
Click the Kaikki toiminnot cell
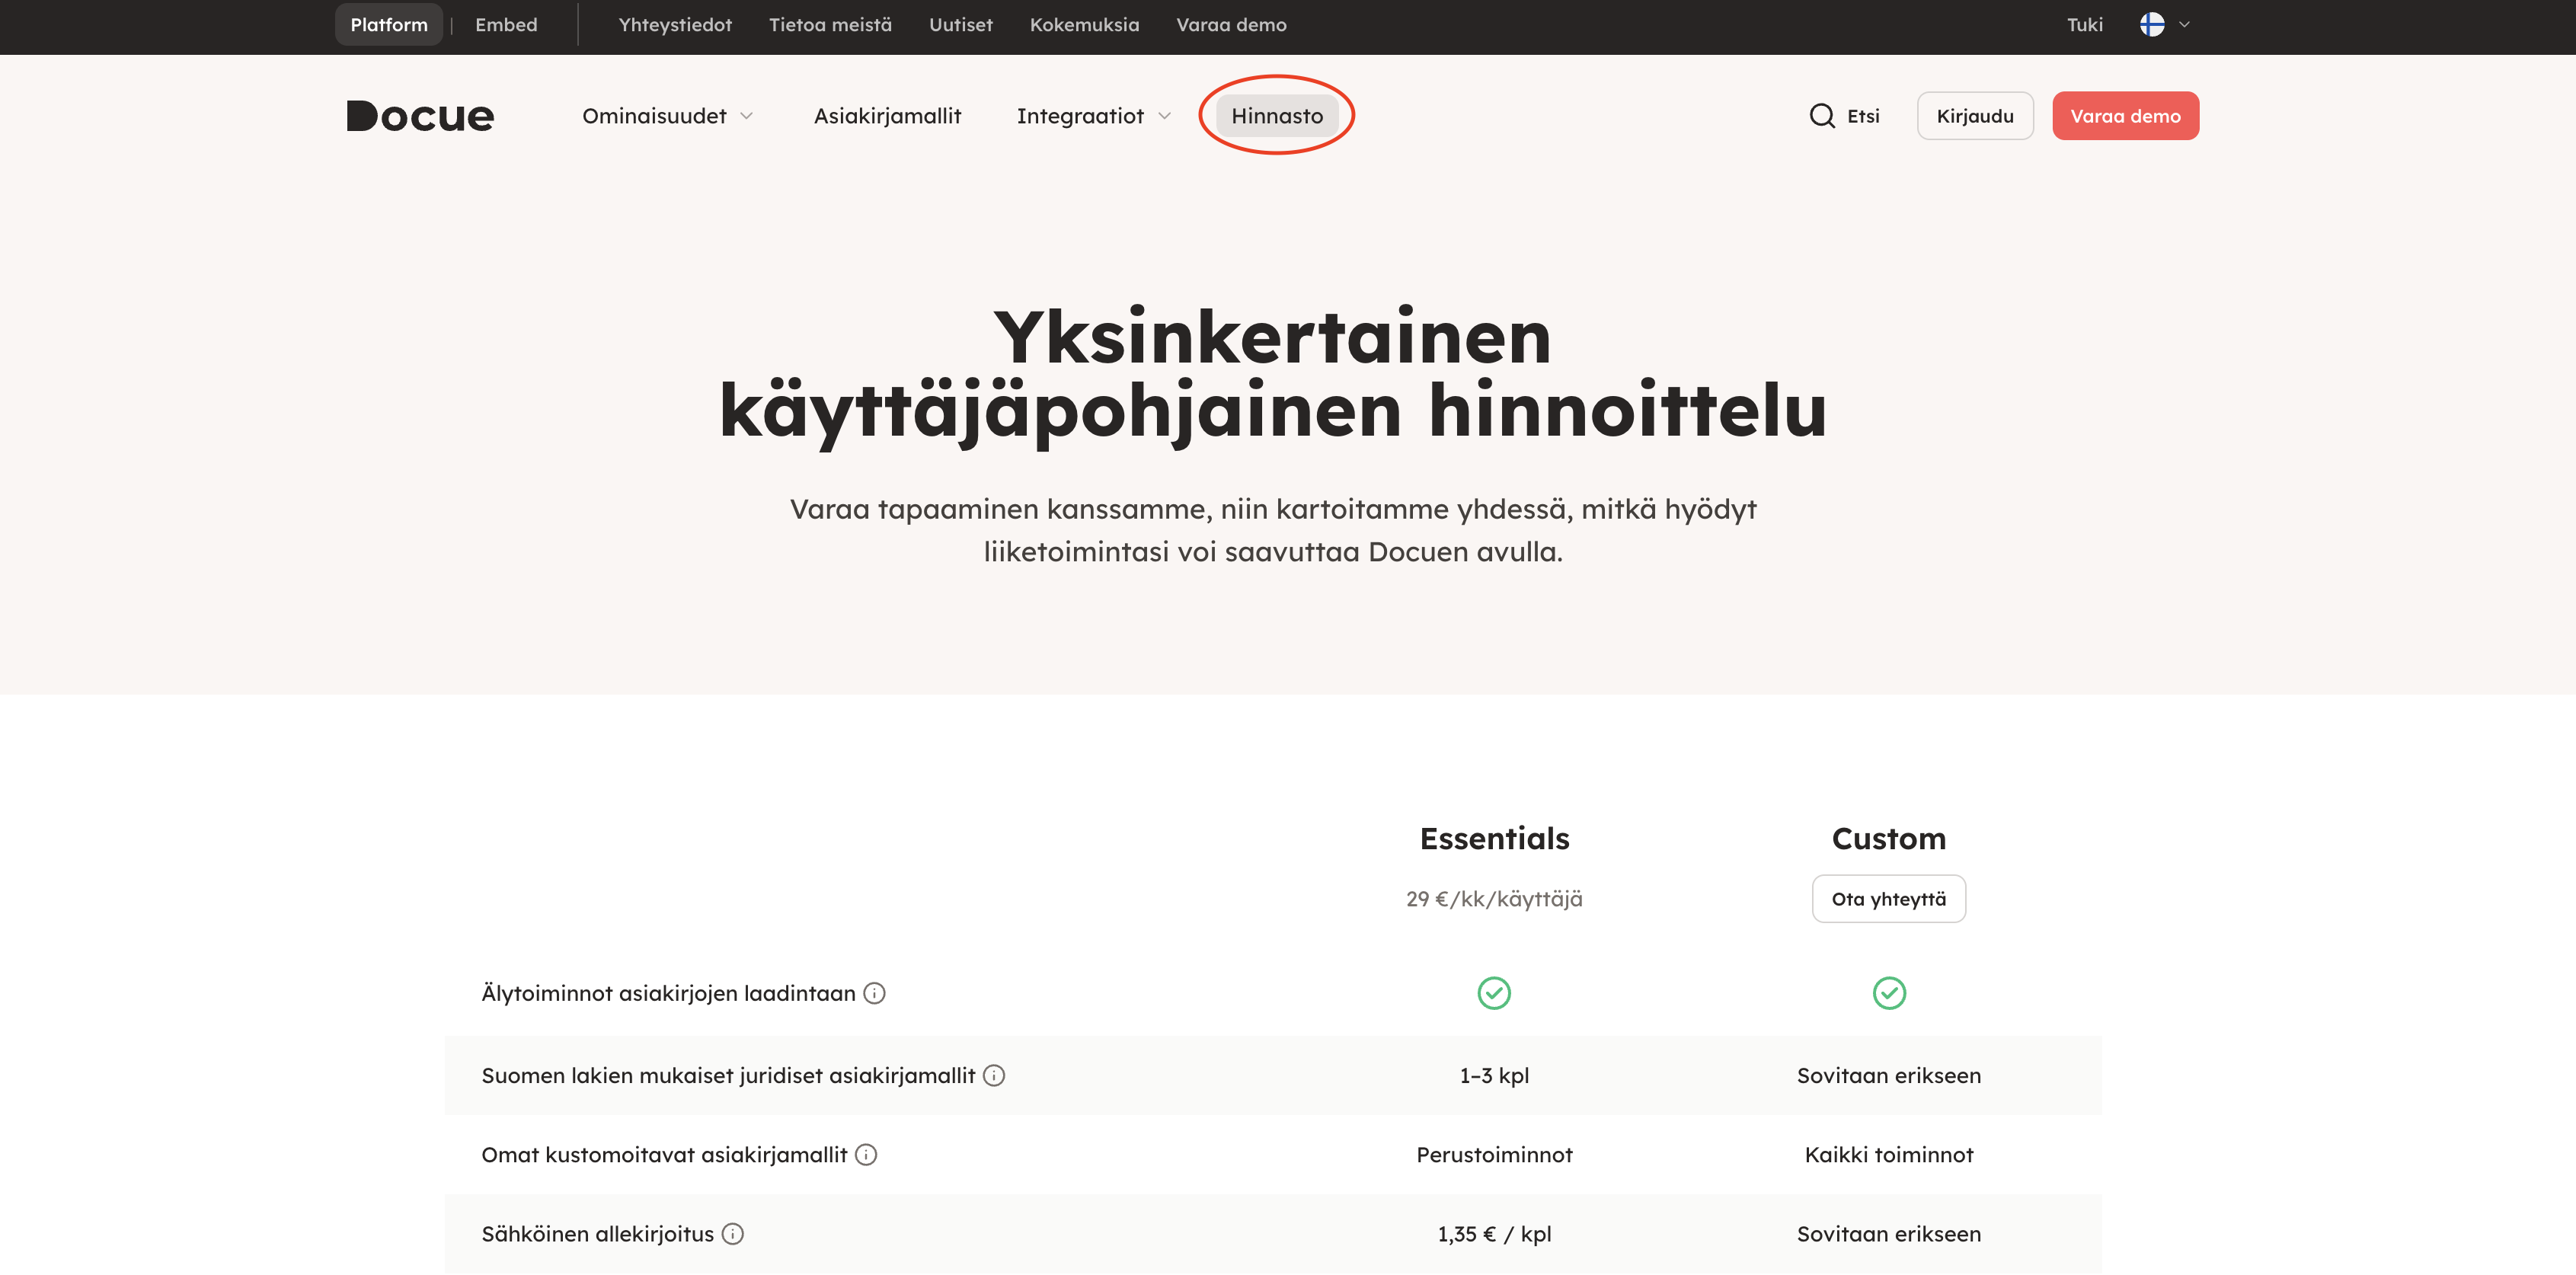[1889, 1154]
